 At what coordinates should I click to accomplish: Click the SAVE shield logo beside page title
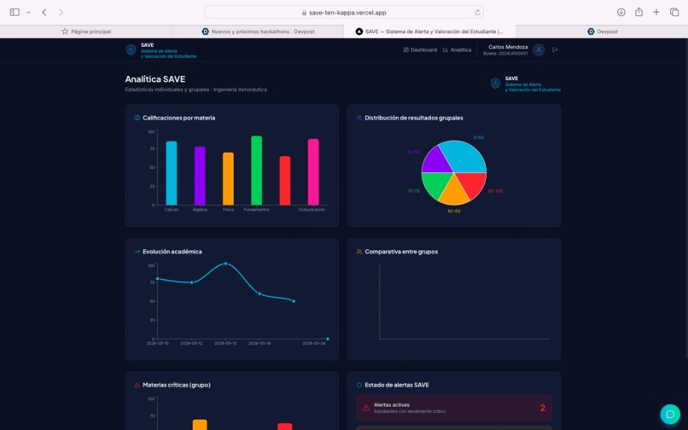[495, 83]
